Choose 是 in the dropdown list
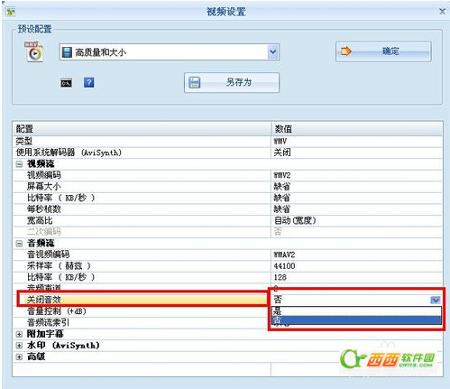This screenshot has width=450, height=389. click(x=356, y=311)
